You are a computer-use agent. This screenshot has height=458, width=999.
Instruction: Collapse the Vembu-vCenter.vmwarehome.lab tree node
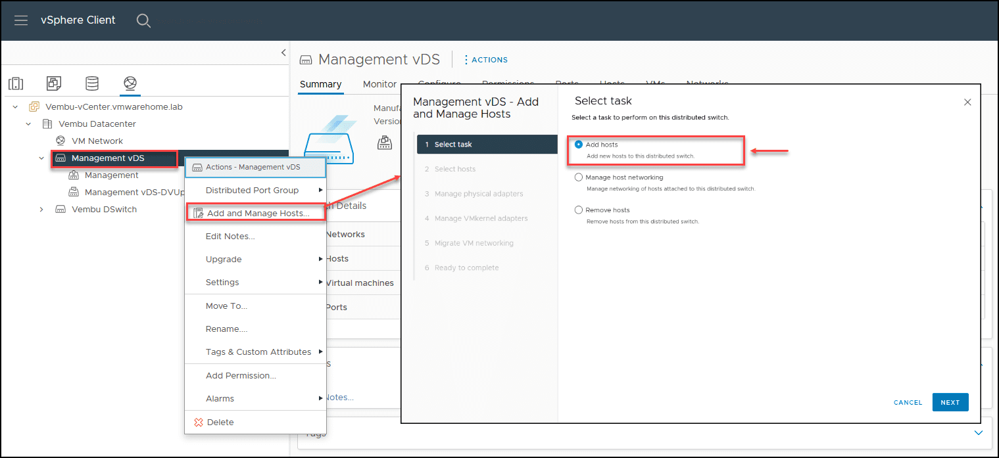tap(15, 106)
